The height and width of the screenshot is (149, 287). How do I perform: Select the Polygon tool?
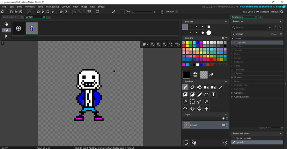pos(199,94)
